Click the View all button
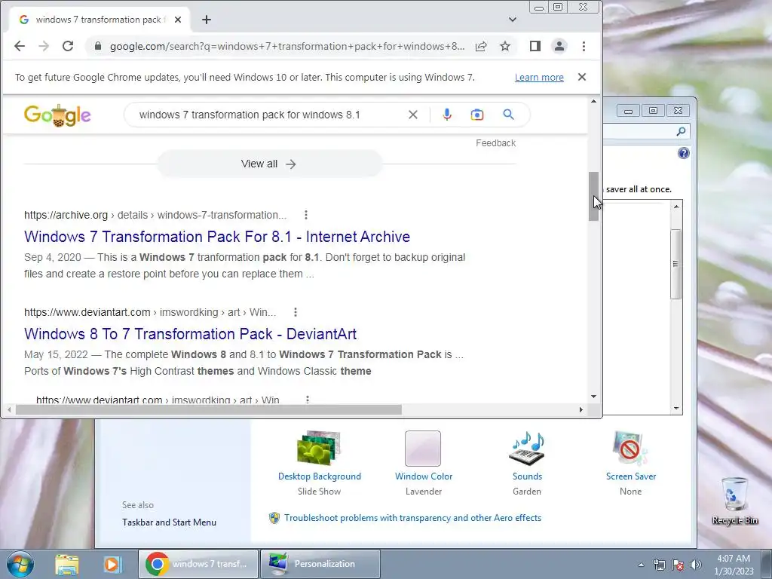Image resolution: width=772 pixels, height=579 pixels. [x=269, y=164]
